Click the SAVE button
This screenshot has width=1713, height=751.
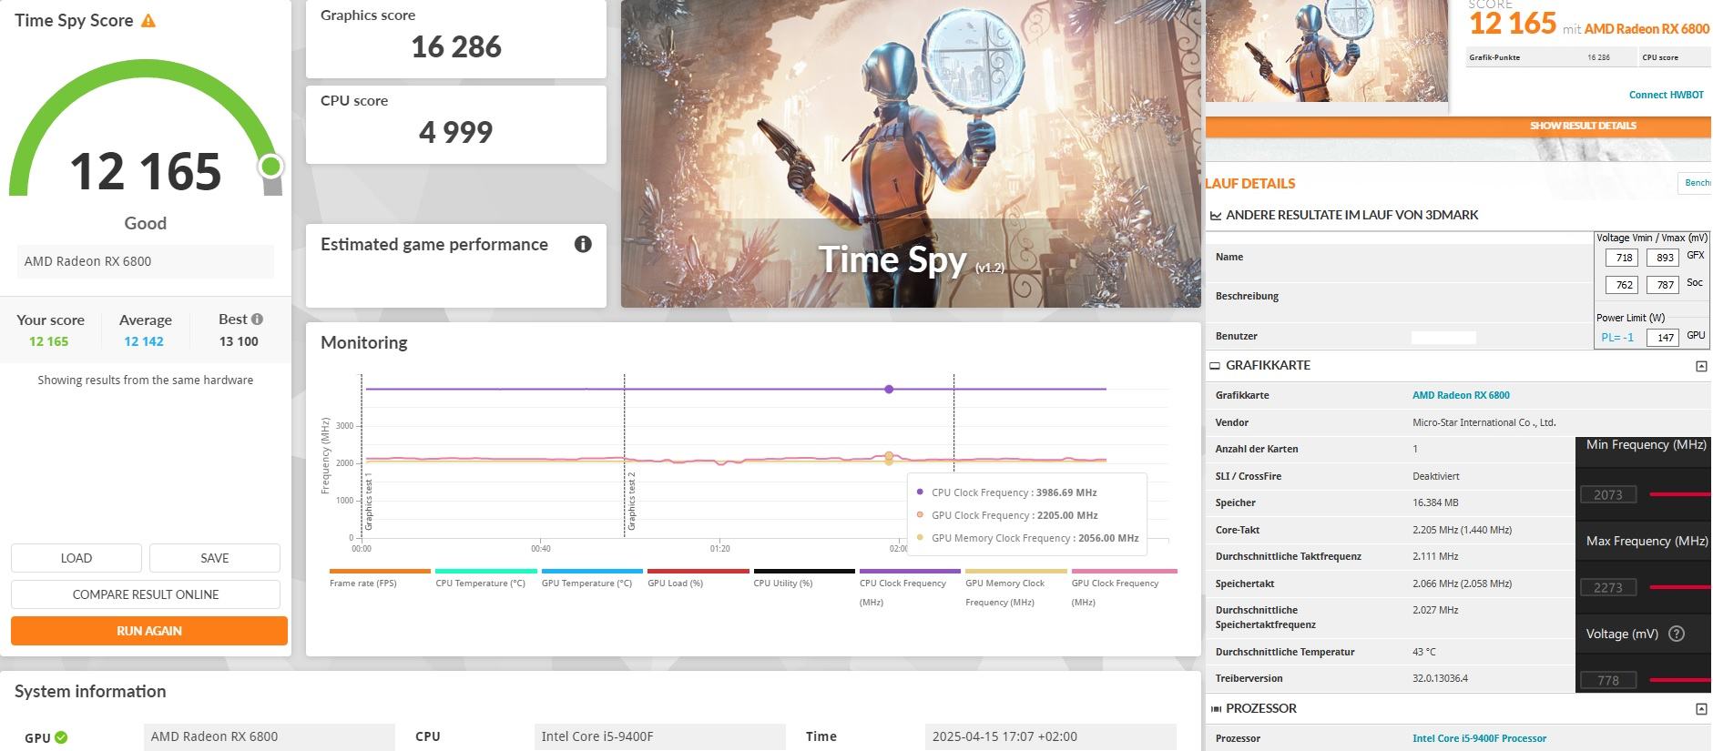(x=215, y=558)
